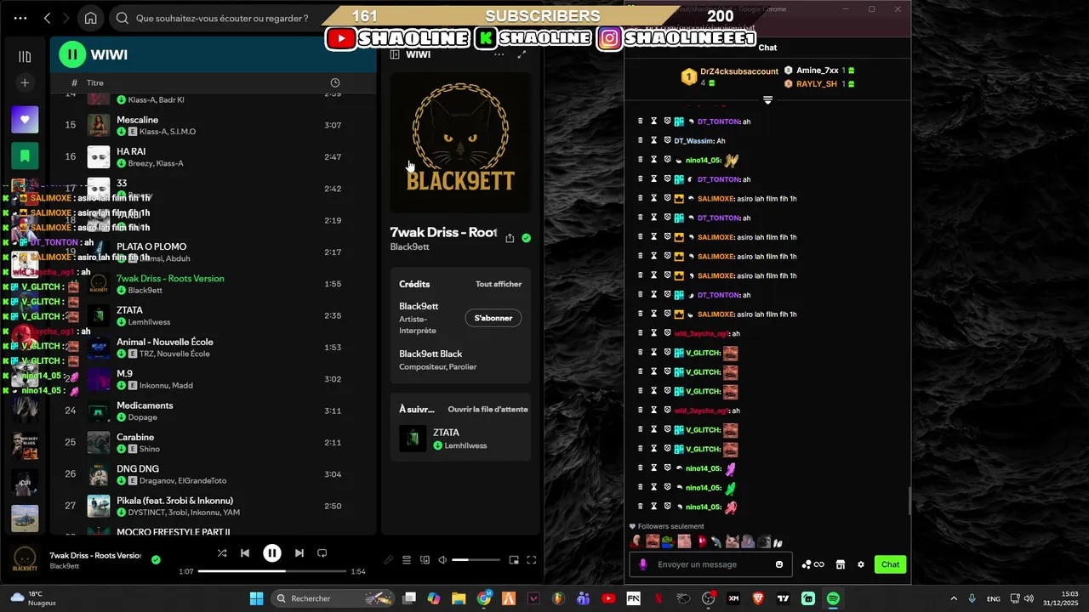Collapse the Spotify library sidebar
1089x612 pixels.
25,56
